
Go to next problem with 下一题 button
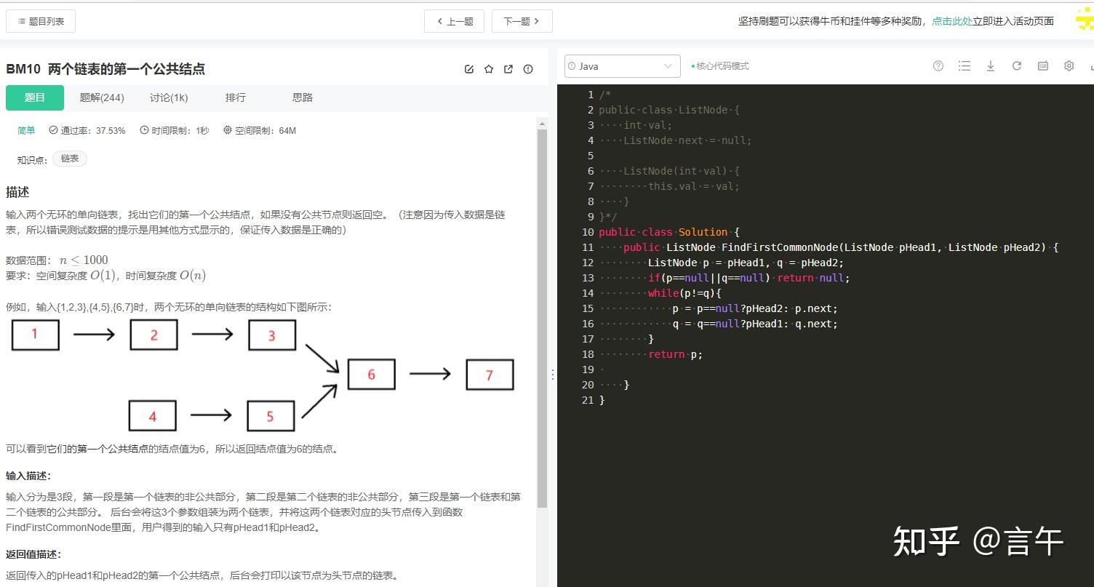click(522, 20)
